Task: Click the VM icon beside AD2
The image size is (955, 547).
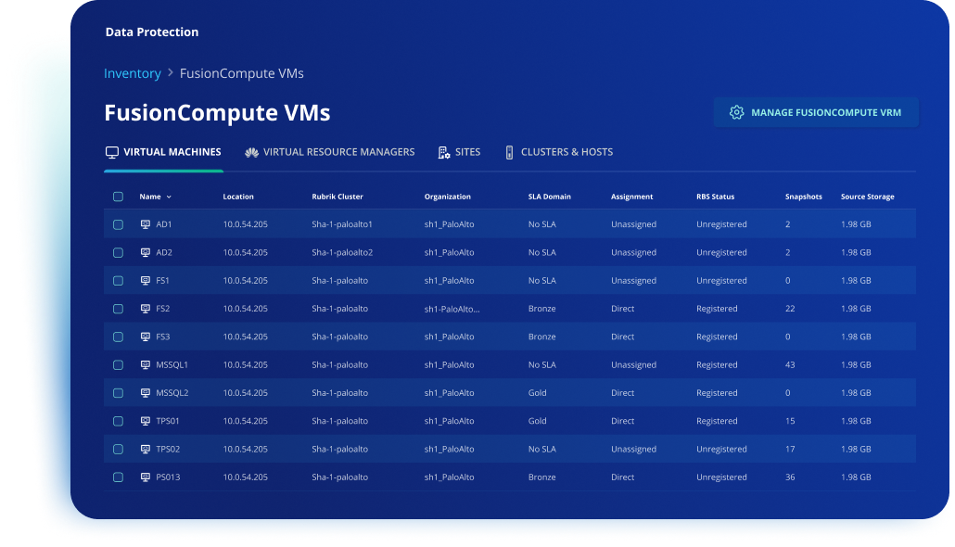Action: pos(145,252)
